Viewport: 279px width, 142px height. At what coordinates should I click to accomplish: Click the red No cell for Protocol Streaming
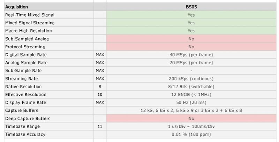[191, 47]
